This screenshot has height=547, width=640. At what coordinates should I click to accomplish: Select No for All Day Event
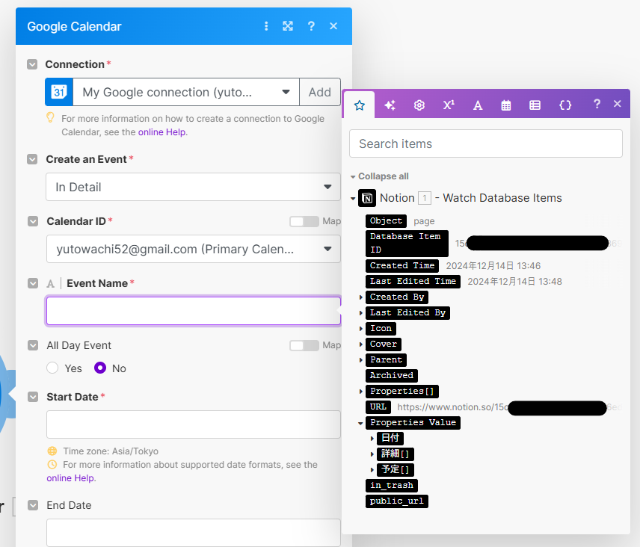100,368
